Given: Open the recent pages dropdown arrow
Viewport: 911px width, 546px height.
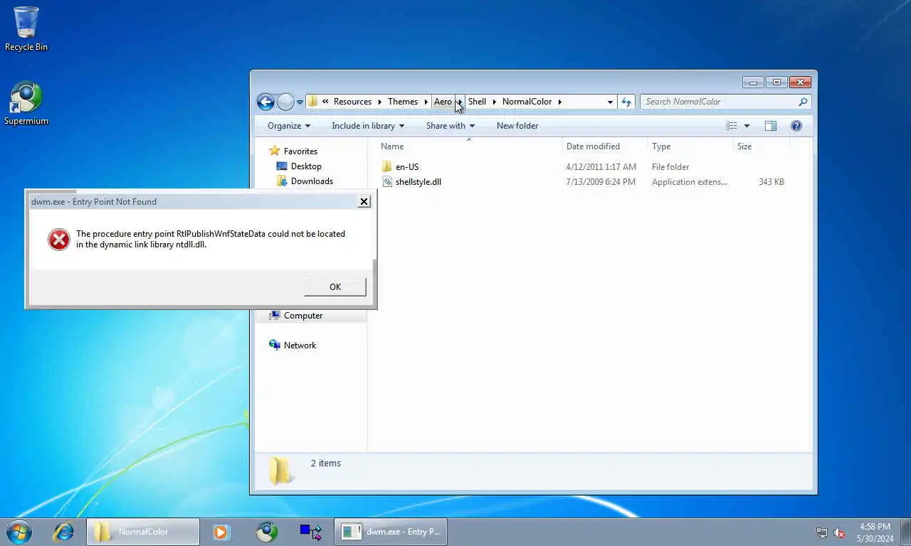Looking at the screenshot, I should tap(300, 102).
